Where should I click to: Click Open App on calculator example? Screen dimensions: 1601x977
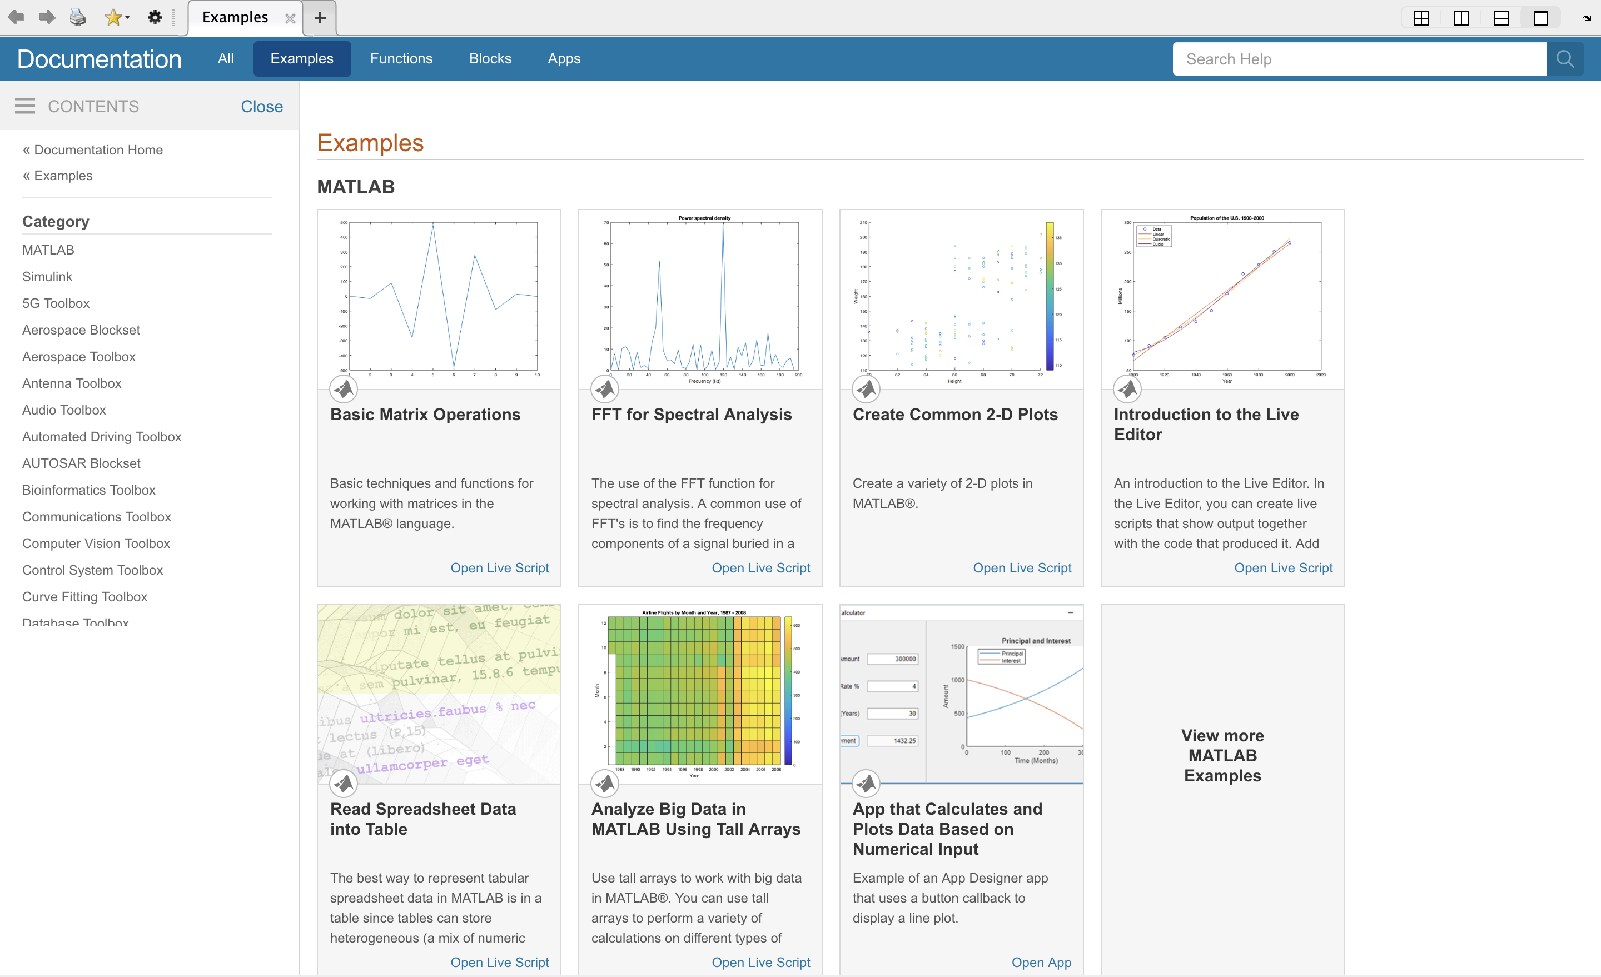coord(1041,962)
